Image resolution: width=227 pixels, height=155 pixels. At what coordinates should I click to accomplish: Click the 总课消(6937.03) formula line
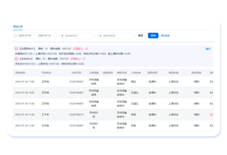coord(73,54)
